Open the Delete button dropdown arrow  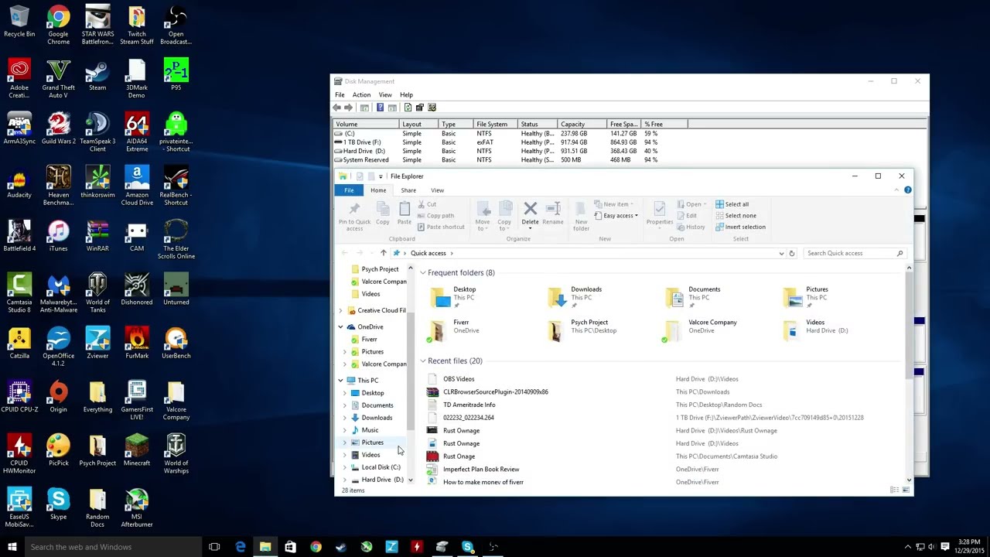(530, 228)
